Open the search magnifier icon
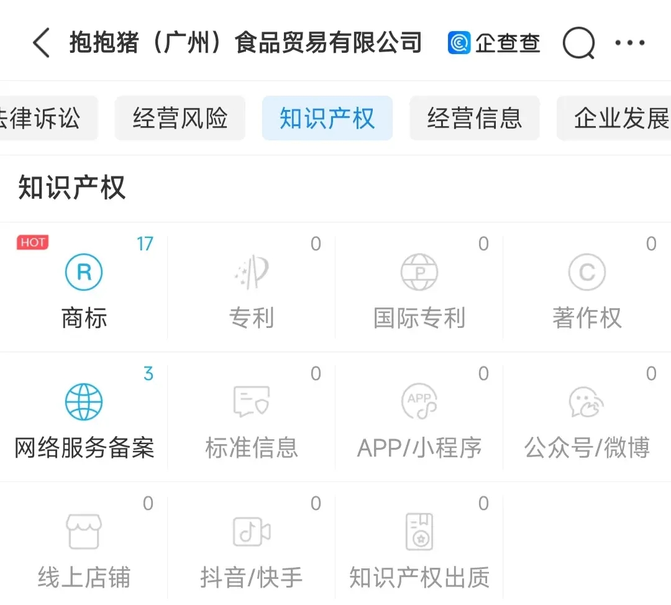 tap(578, 43)
